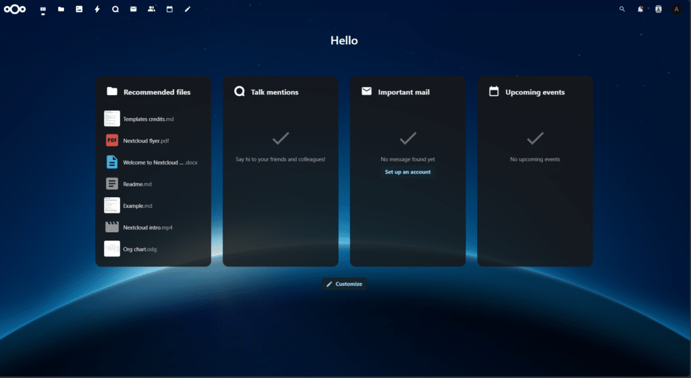The width and height of the screenshot is (691, 378).
Task: Open the Mail app icon
Action: pos(133,9)
